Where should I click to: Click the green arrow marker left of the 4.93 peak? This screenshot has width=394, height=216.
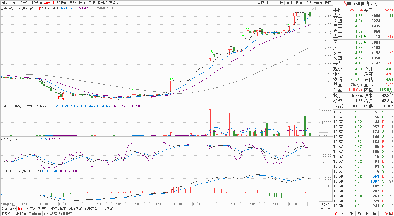coord(289,24)
